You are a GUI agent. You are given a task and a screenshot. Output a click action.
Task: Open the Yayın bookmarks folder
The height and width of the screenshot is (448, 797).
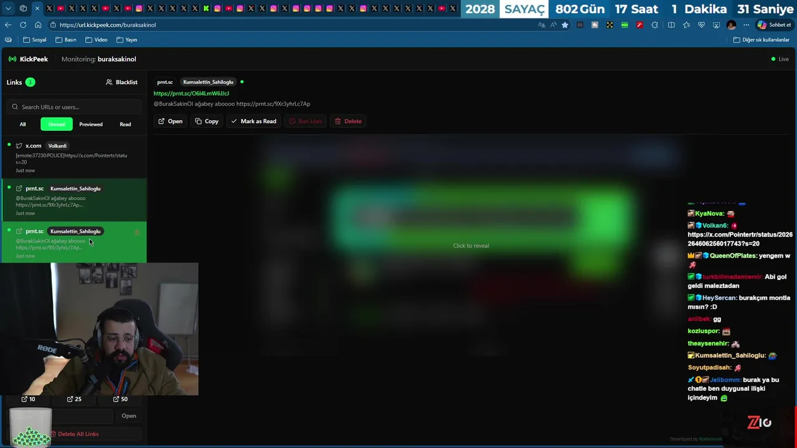(x=127, y=40)
